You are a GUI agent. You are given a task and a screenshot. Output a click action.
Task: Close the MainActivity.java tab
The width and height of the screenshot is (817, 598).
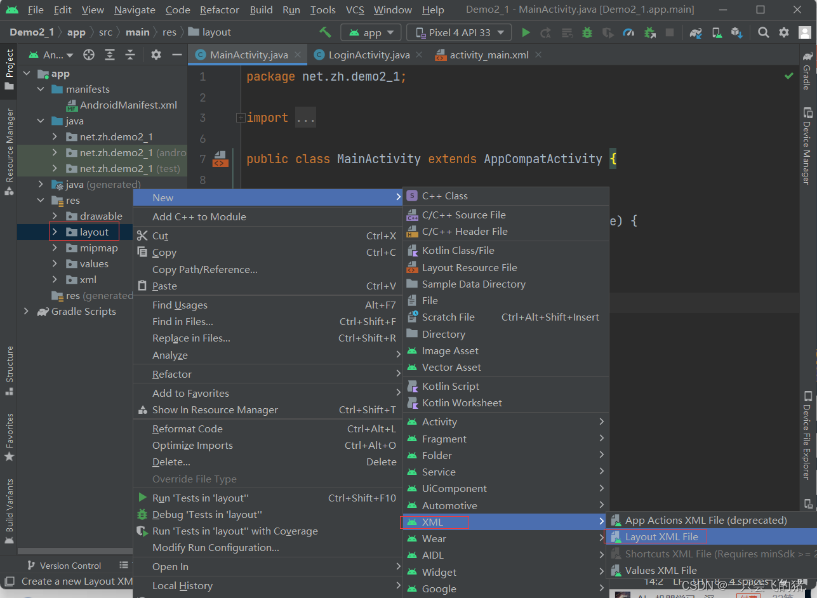pos(298,55)
